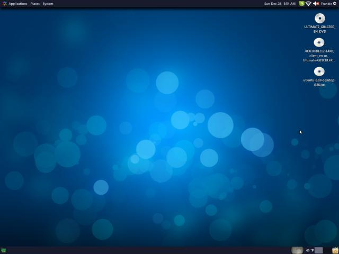Click the ULTIMATE_GB1CFRE_EN_DVD label text
The height and width of the screenshot is (254, 339).
[x=319, y=29]
